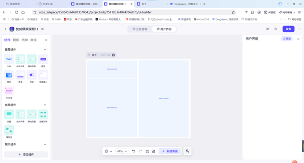Click the drag handle beside 首页
The height and width of the screenshot is (163, 304).
[x=89, y=55]
